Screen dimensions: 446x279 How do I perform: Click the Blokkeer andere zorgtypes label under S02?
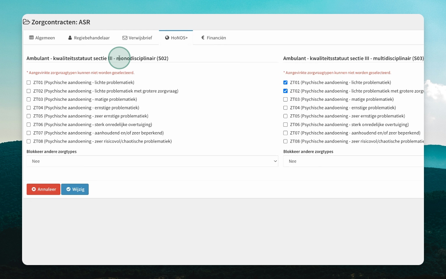coord(51,152)
